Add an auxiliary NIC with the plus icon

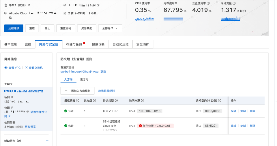pyautogui.click(x=47, y=141)
